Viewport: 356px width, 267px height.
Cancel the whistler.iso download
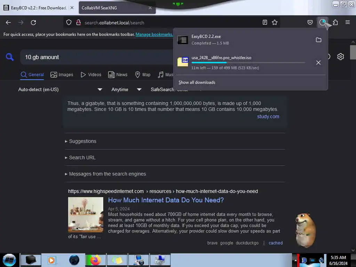click(318, 63)
